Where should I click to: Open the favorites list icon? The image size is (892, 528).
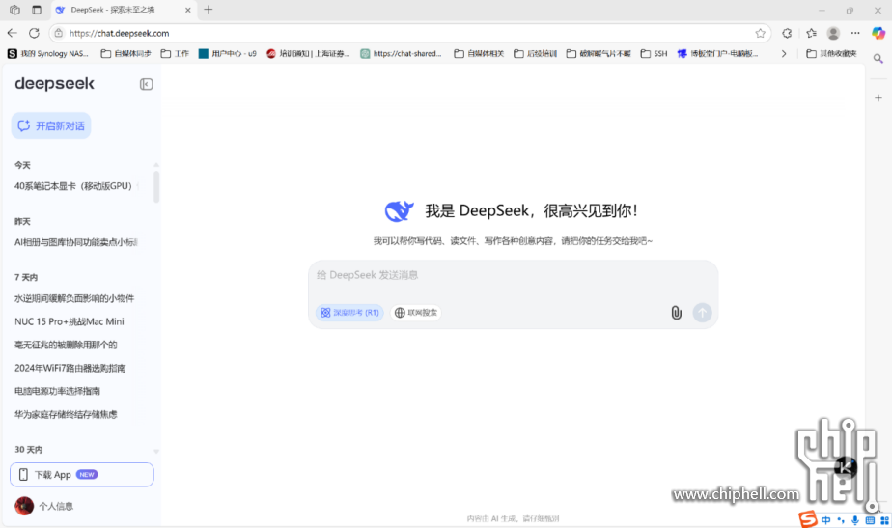(x=811, y=33)
